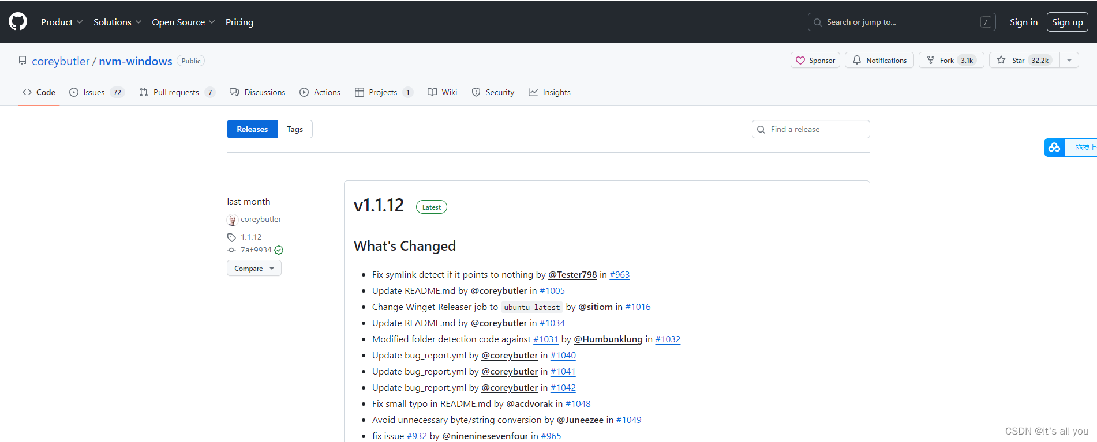Open the Projects tab

click(x=384, y=92)
